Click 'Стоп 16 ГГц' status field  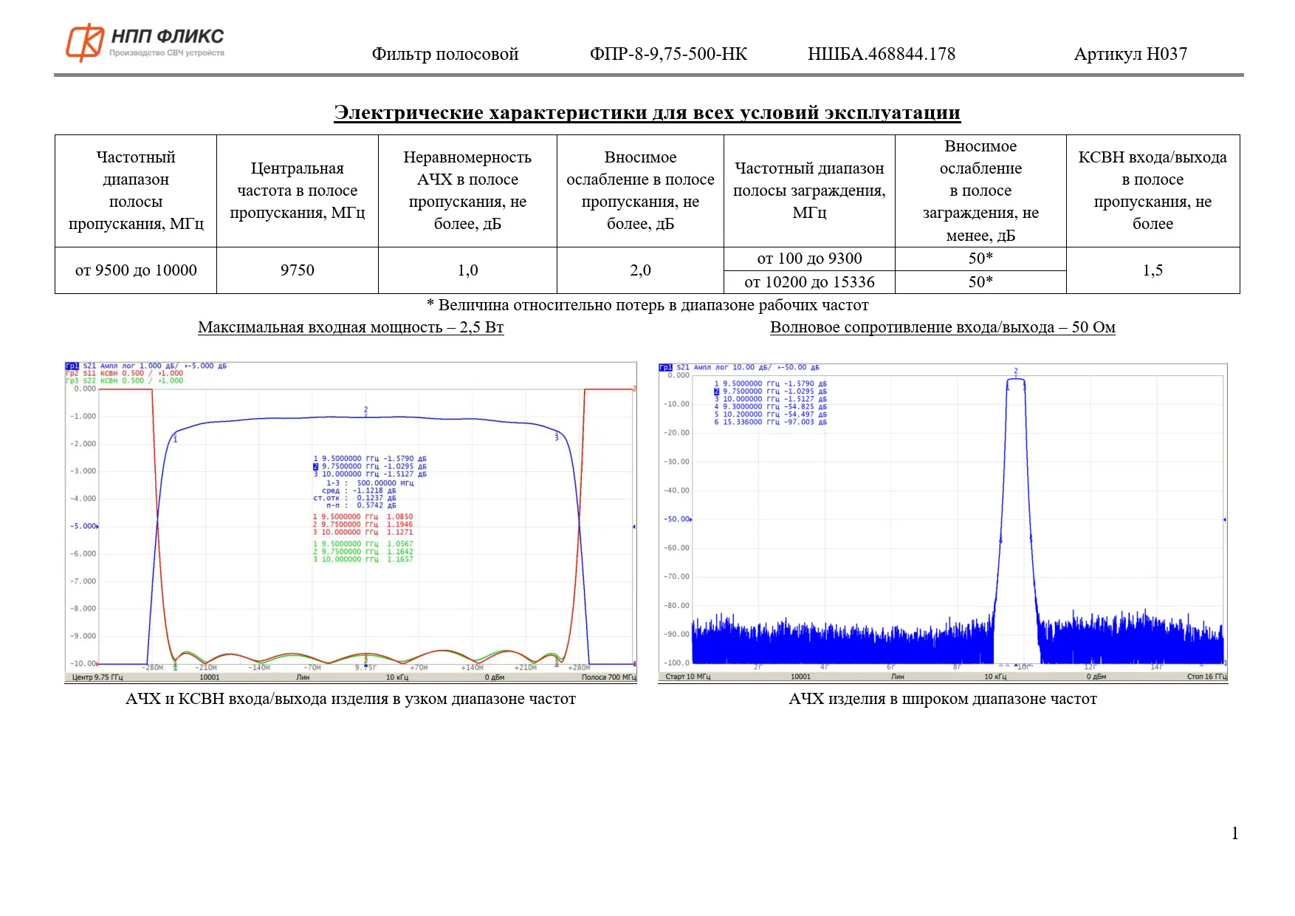(x=1206, y=676)
